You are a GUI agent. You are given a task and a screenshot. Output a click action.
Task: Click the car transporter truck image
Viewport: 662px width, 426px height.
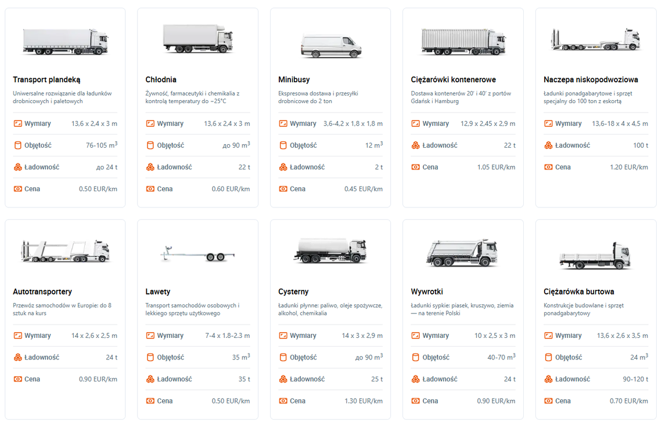[x=66, y=251]
